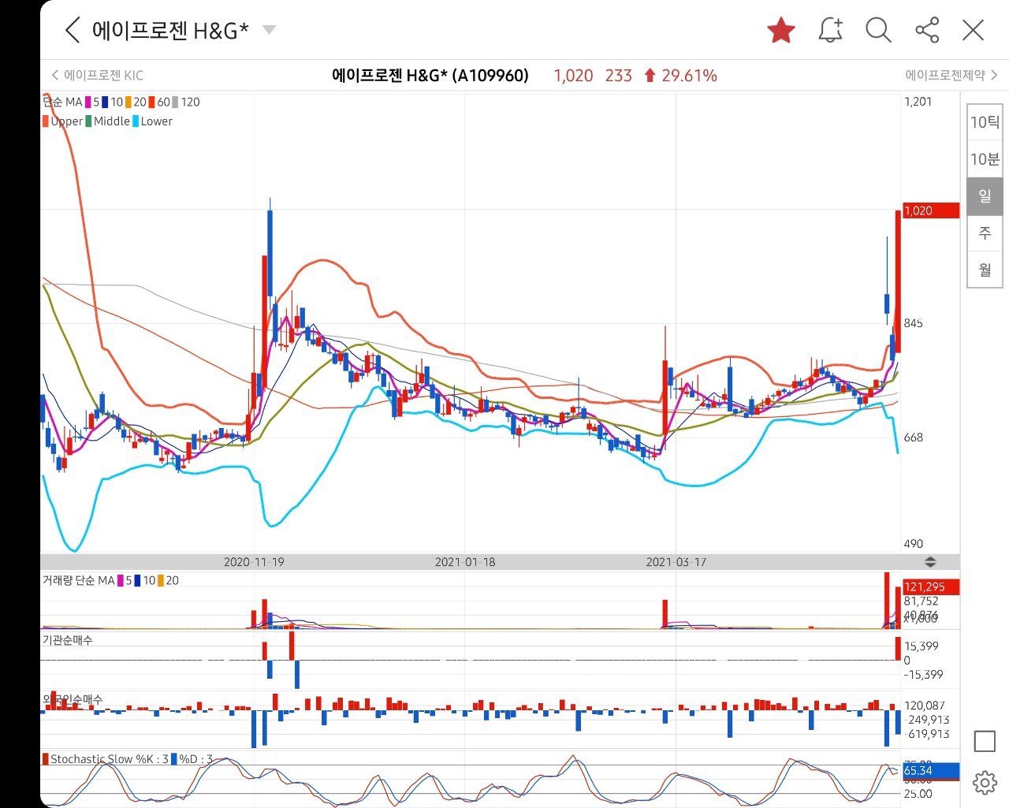This screenshot has height=808, width=1009.
Task: Click the 1,201 price axis label
Action: click(918, 102)
